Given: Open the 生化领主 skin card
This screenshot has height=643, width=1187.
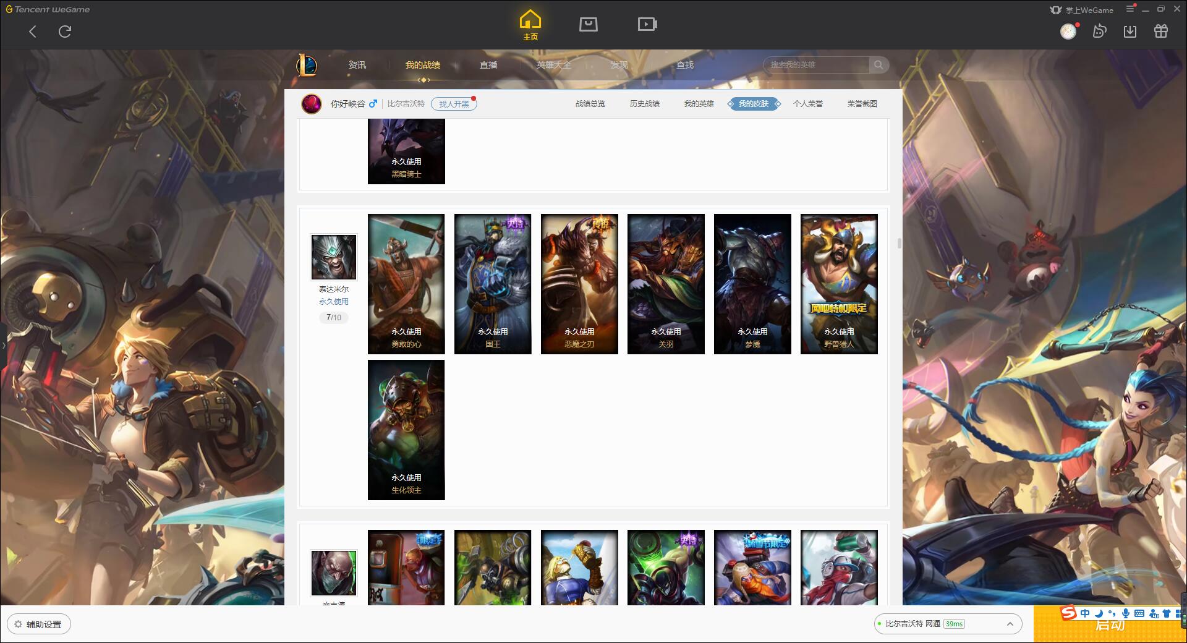Looking at the screenshot, I should click(406, 430).
